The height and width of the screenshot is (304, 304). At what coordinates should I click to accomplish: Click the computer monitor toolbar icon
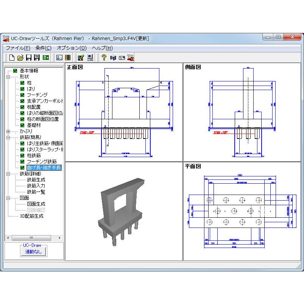point(90,58)
